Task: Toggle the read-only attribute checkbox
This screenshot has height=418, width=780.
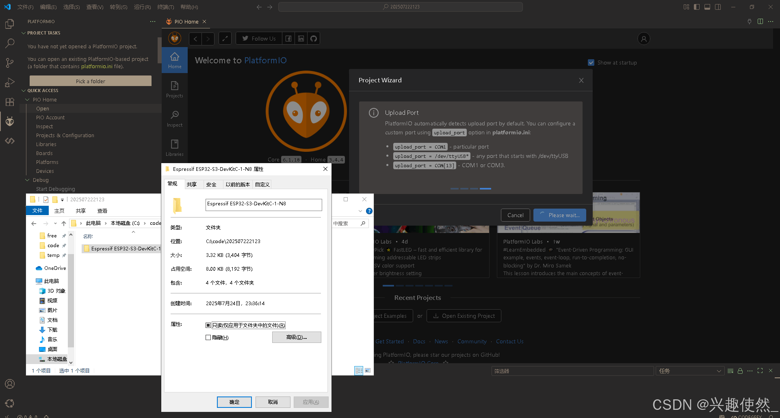Action: pos(208,325)
